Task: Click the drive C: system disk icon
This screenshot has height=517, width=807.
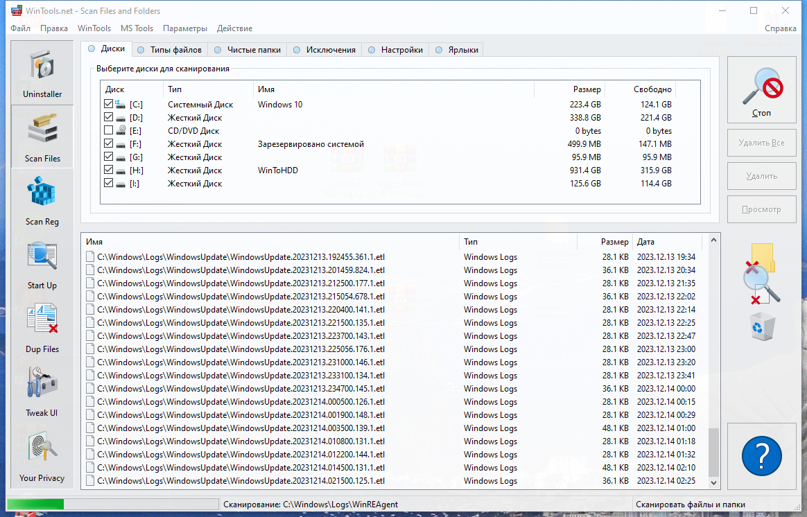Action: point(121,105)
